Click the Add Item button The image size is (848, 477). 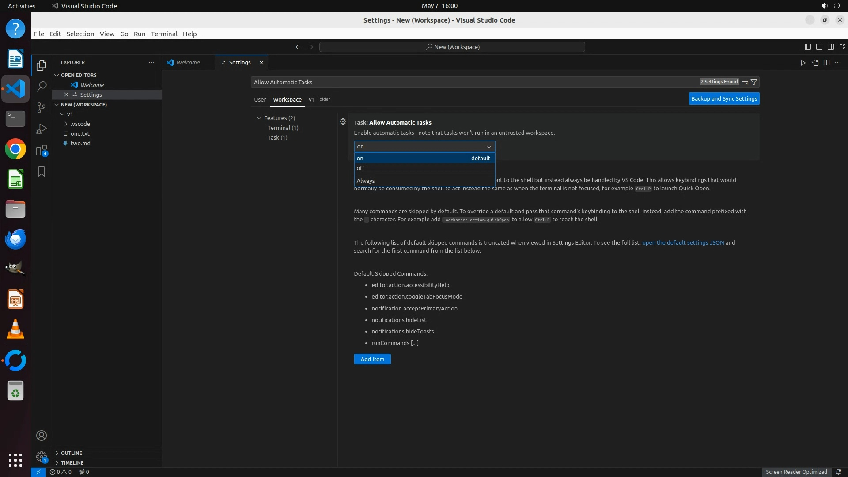372,359
